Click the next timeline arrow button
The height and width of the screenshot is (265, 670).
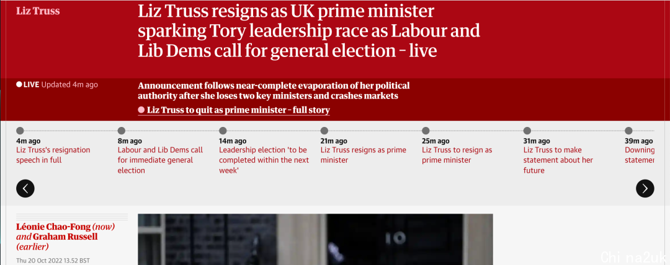(645, 188)
